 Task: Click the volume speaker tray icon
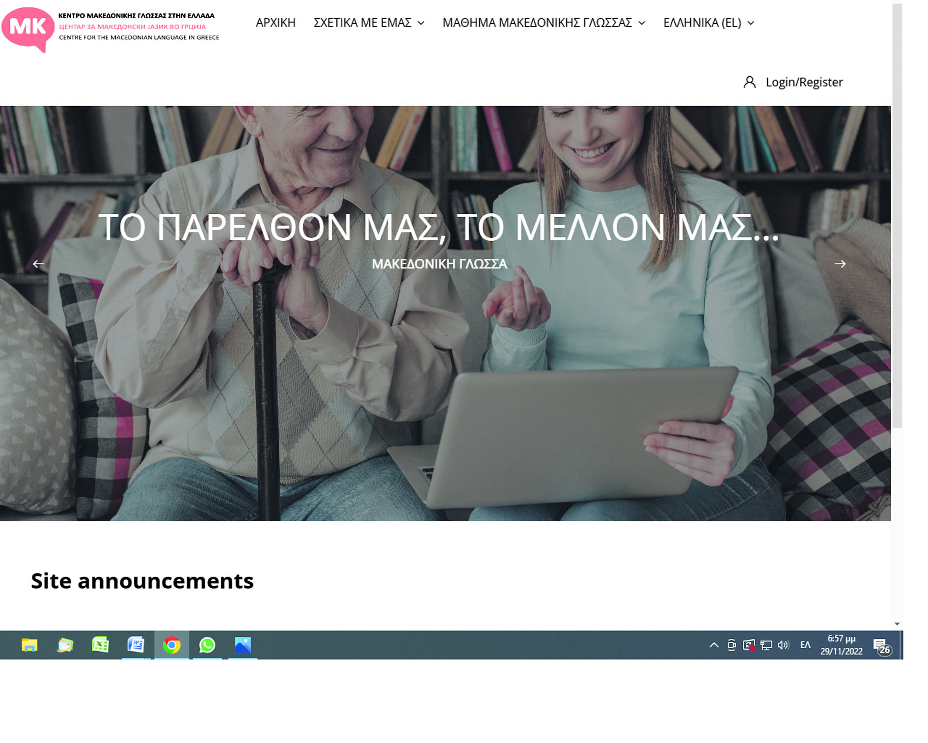coord(783,645)
